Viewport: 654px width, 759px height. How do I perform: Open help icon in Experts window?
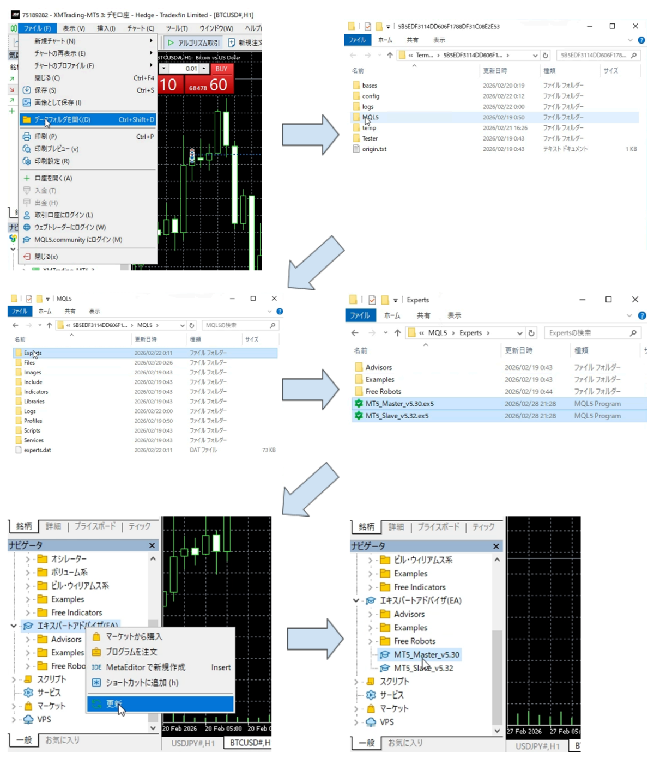(x=642, y=315)
